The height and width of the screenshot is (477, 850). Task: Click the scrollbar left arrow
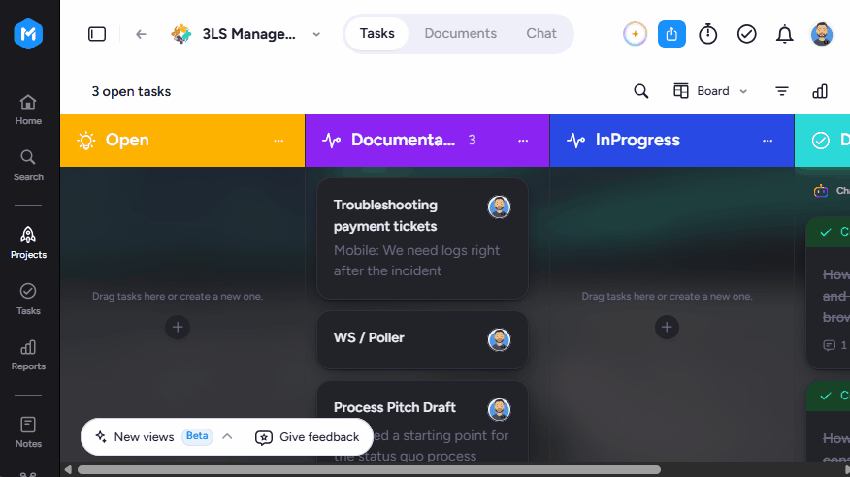68,469
